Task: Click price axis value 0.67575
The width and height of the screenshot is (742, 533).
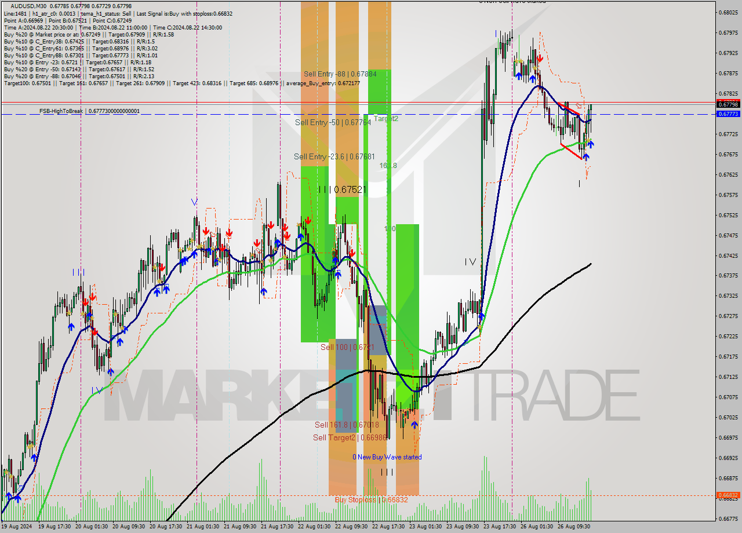Action: [728, 195]
